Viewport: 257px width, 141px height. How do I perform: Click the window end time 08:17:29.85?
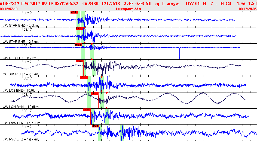point(248,9)
